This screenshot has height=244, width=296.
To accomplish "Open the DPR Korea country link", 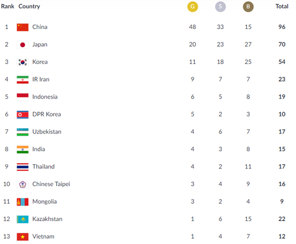I will coord(47,114).
